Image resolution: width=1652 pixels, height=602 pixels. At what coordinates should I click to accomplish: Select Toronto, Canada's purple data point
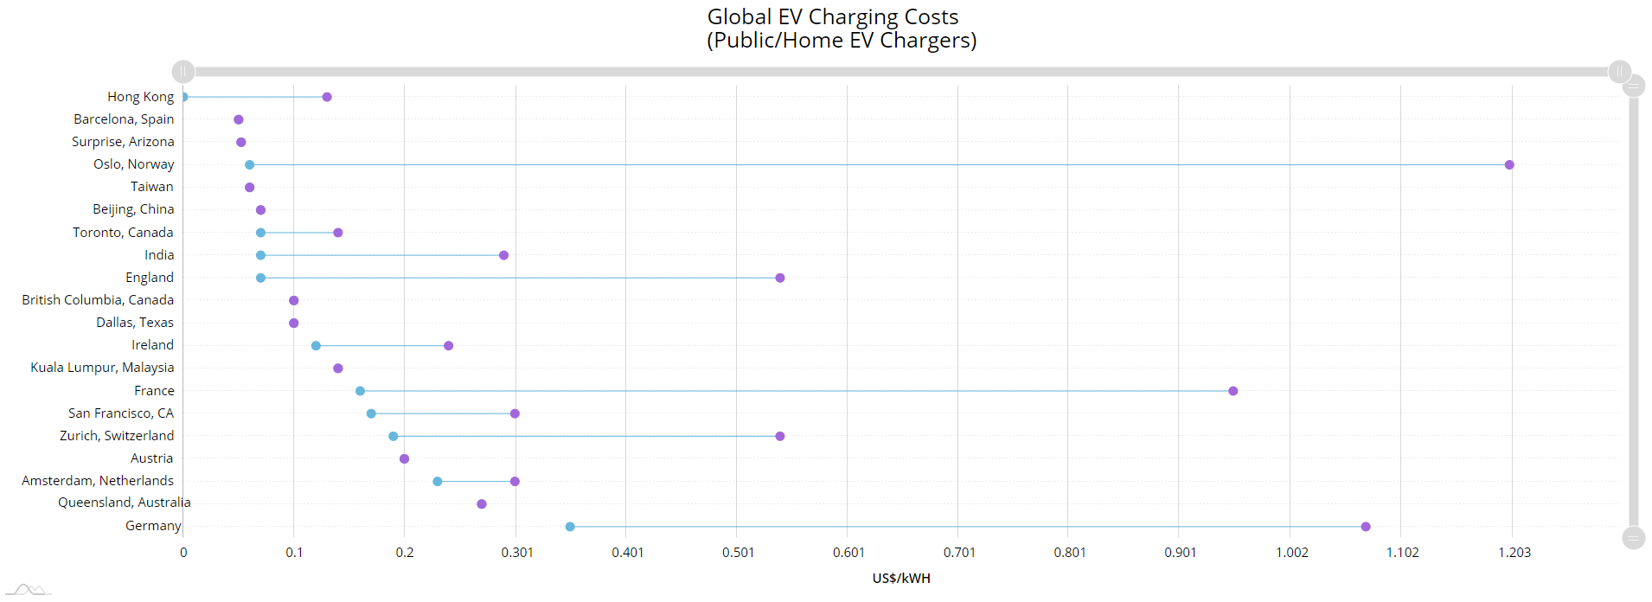coord(338,233)
